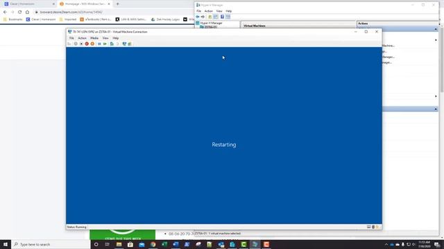Click the green Reset VM icon
The width and height of the screenshot is (444, 249).
[x=105, y=44]
